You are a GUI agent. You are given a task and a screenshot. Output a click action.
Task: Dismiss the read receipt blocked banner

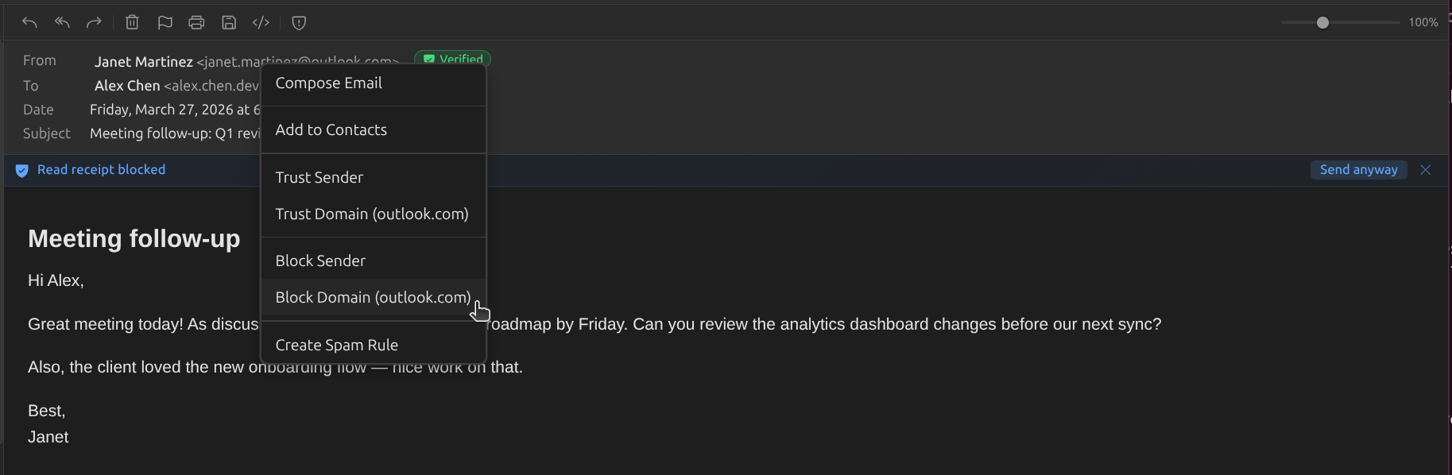[1426, 170]
